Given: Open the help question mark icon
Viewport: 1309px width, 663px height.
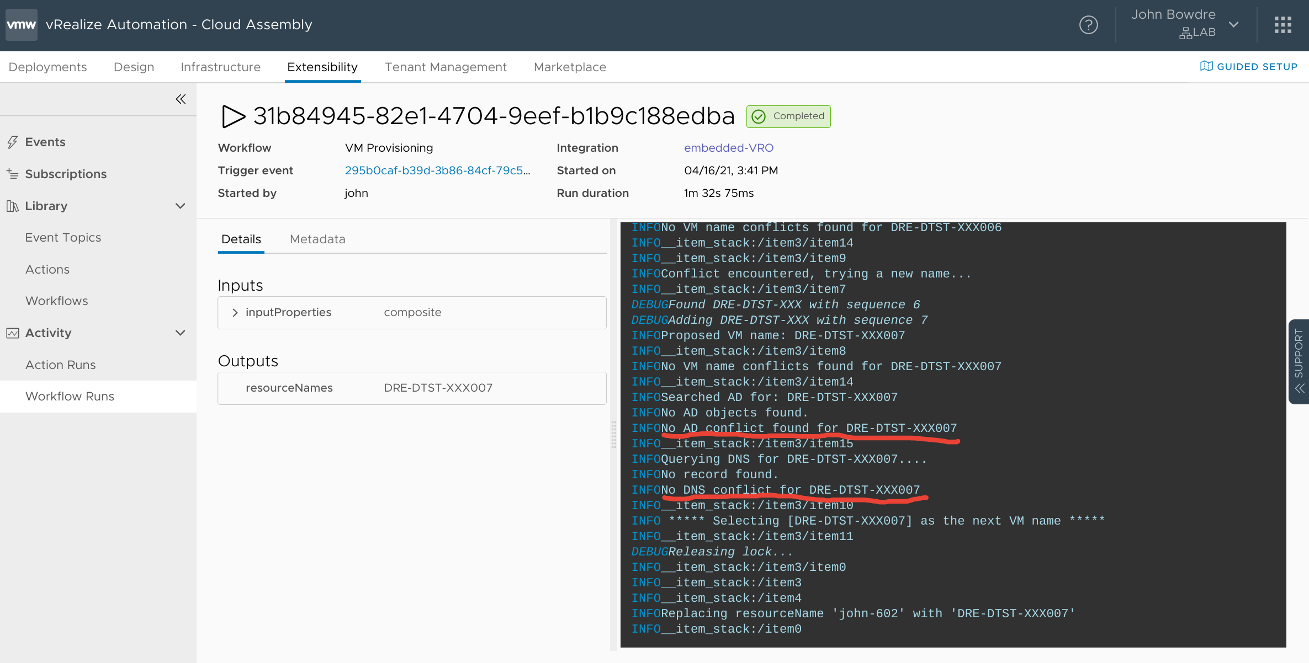Looking at the screenshot, I should coord(1088,25).
